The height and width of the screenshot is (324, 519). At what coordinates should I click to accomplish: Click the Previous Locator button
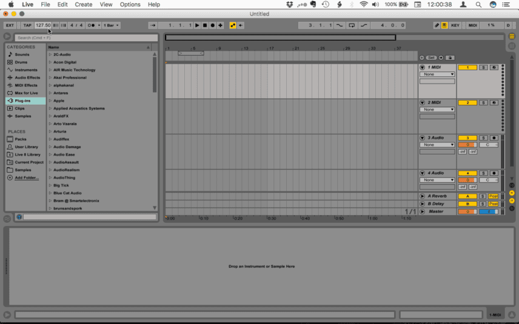(422, 58)
